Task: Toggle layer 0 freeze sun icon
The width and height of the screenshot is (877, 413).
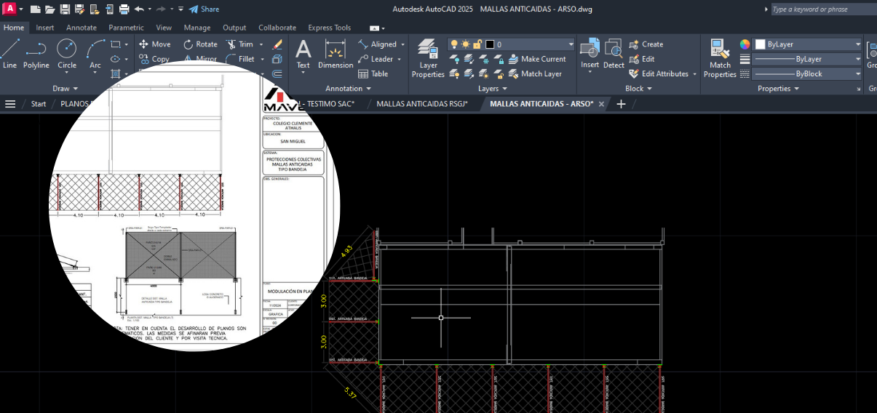Action: coord(465,44)
